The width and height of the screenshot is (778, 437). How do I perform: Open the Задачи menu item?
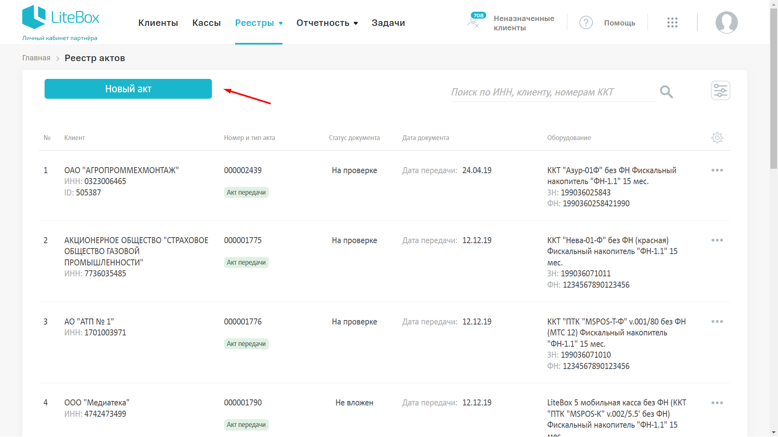click(388, 23)
